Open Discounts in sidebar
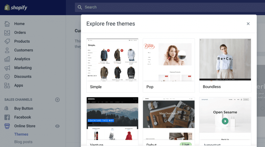This screenshot has height=147, width=265. (23, 77)
